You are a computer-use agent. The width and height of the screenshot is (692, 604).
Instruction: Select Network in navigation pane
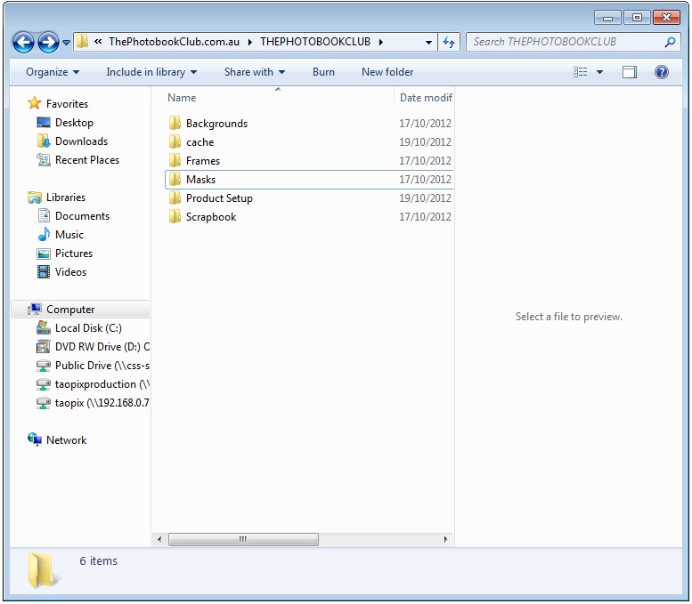pyautogui.click(x=66, y=440)
